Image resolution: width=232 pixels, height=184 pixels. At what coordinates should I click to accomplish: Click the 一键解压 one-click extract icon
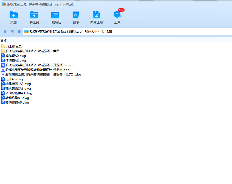(55, 15)
